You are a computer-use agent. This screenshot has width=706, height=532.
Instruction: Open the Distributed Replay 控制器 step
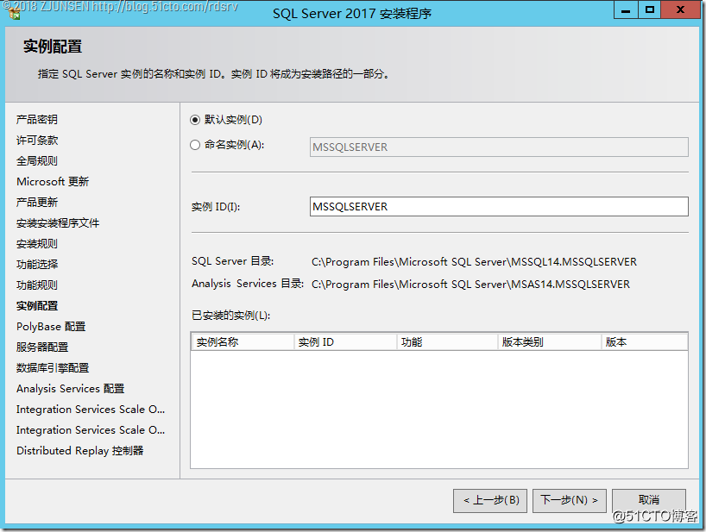click(79, 451)
